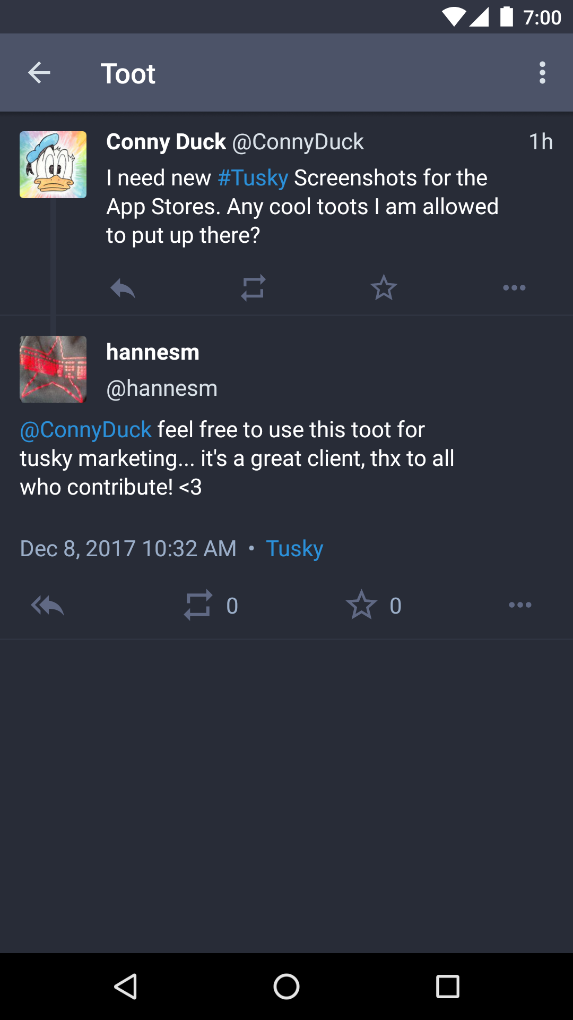This screenshot has height=1020, width=573.
Task: Favorite hannesm's toot using the star
Action: coord(361,605)
